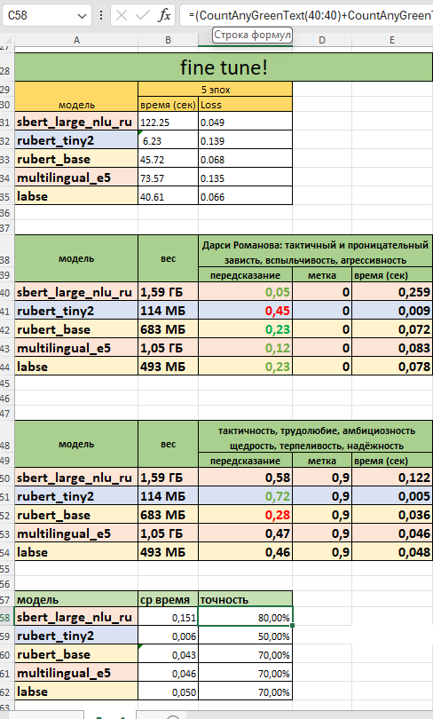Viewport: 433px width, 719px height.
Task: Cancel formula entry with X icon
Action: [x=122, y=16]
